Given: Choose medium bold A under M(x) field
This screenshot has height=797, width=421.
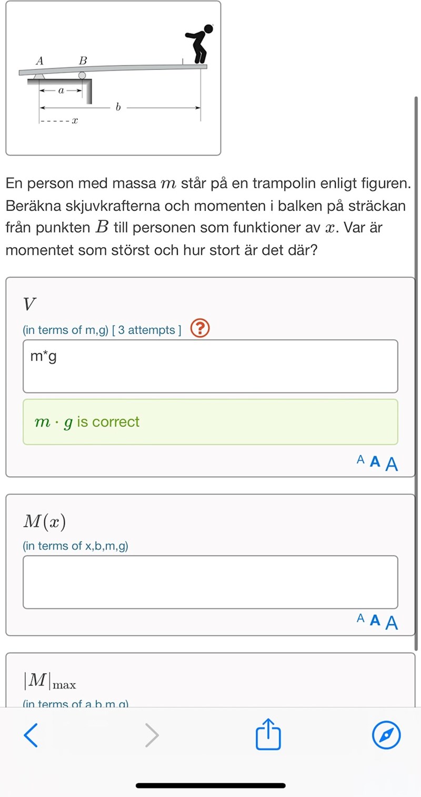Looking at the screenshot, I should [x=375, y=621].
